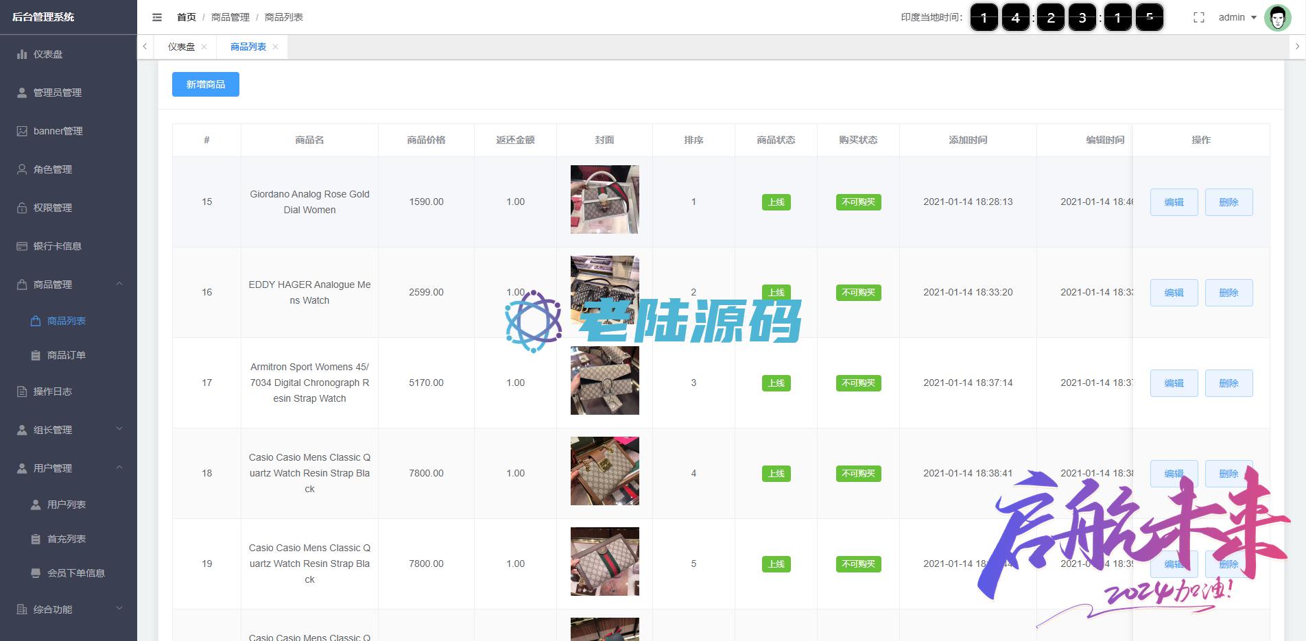Screen dimensions: 1306x641
Task: Collapse the 用户管理 sidebar group
Action: [69, 468]
